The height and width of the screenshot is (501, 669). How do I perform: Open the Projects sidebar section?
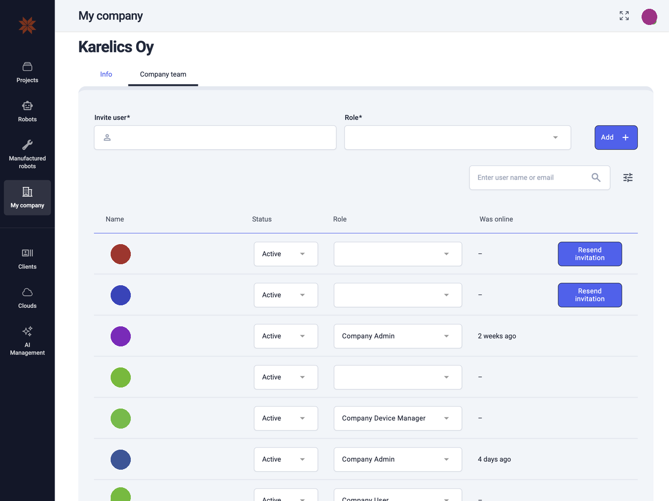(x=27, y=72)
